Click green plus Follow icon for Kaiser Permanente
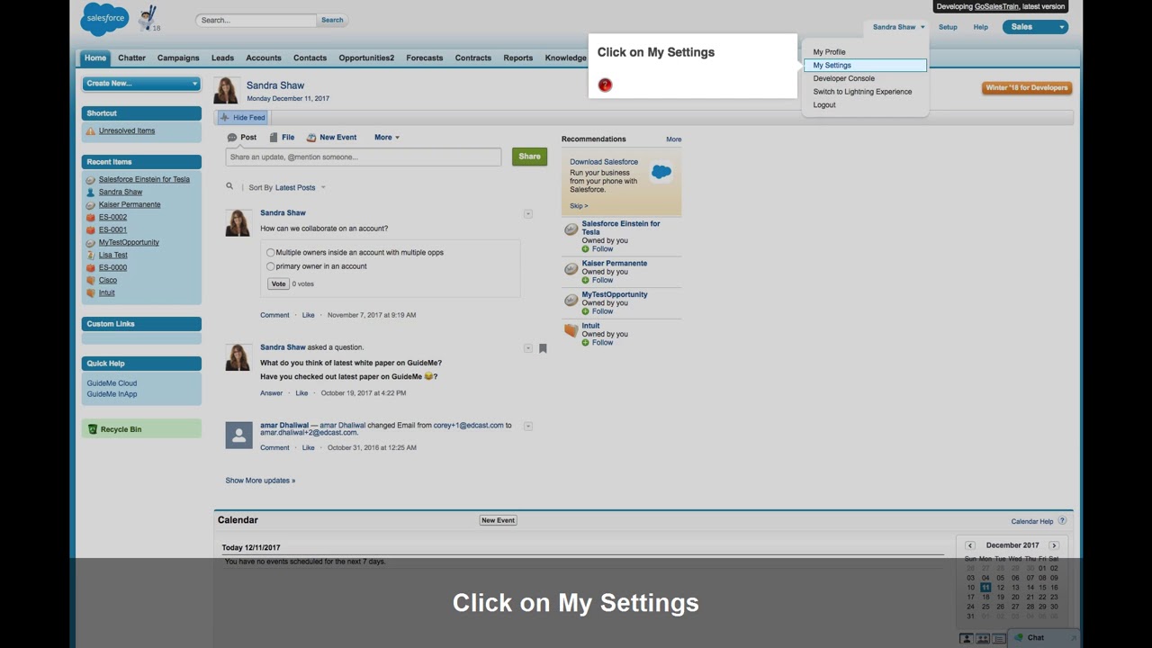 [x=585, y=280]
